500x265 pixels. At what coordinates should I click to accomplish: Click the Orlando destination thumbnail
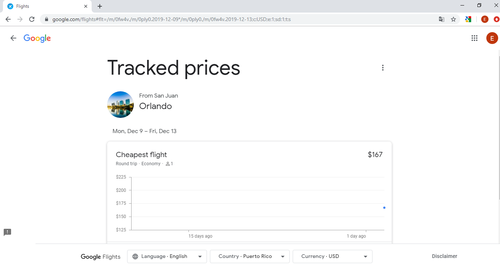click(120, 105)
